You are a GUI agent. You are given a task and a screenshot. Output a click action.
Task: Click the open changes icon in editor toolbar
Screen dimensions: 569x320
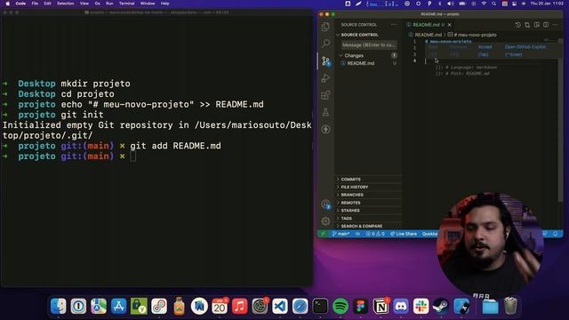pos(527,25)
